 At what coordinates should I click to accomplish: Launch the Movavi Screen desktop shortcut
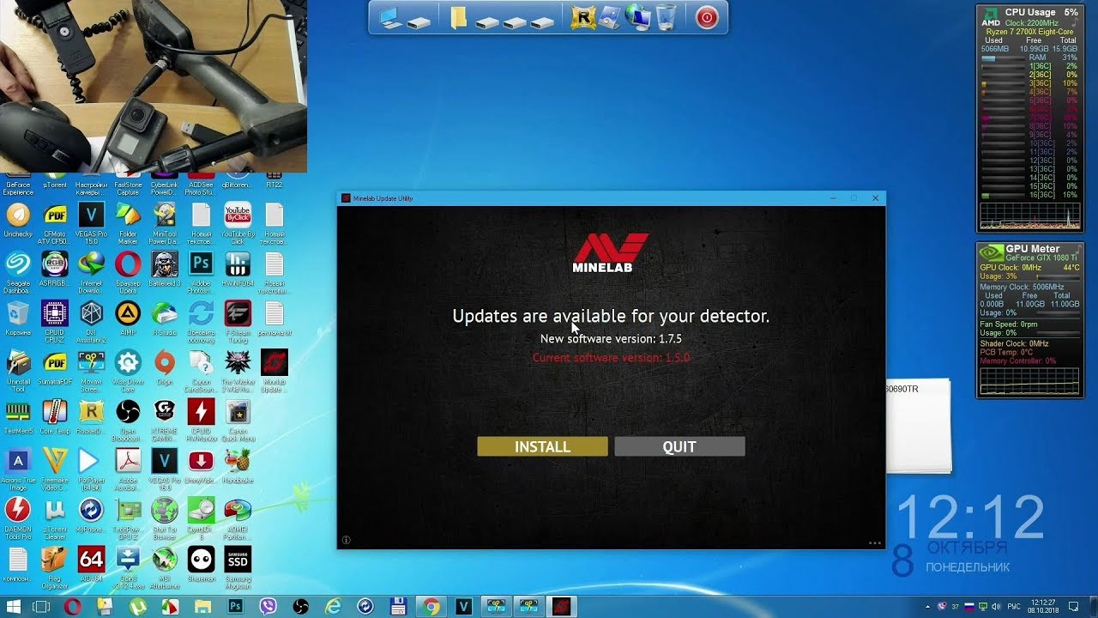[x=91, y=369]
